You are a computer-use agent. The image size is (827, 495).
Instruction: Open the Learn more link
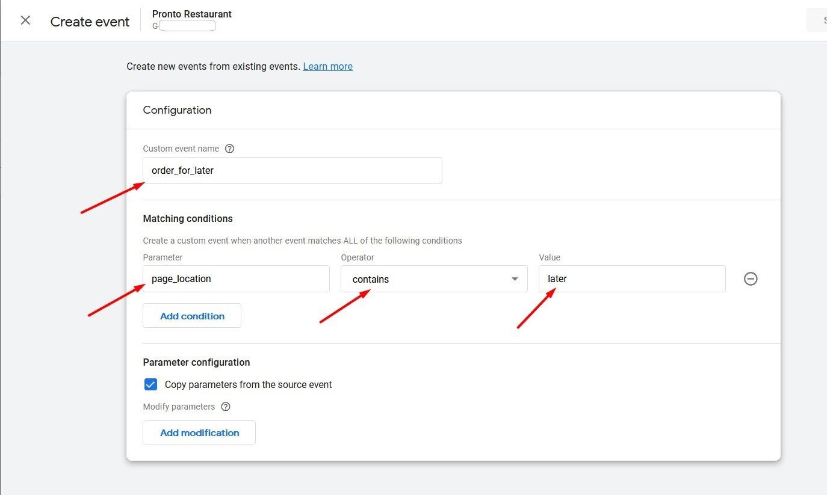327,66
